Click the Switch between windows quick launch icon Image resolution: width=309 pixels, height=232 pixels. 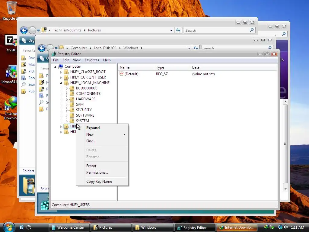pyautogui.click(x=29, y=227)
